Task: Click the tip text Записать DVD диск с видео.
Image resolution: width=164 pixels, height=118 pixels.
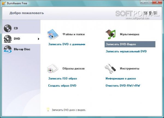Action: [x=69, y=110]
